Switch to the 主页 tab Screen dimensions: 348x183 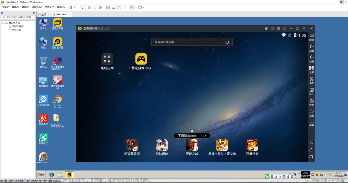[44, 14]
